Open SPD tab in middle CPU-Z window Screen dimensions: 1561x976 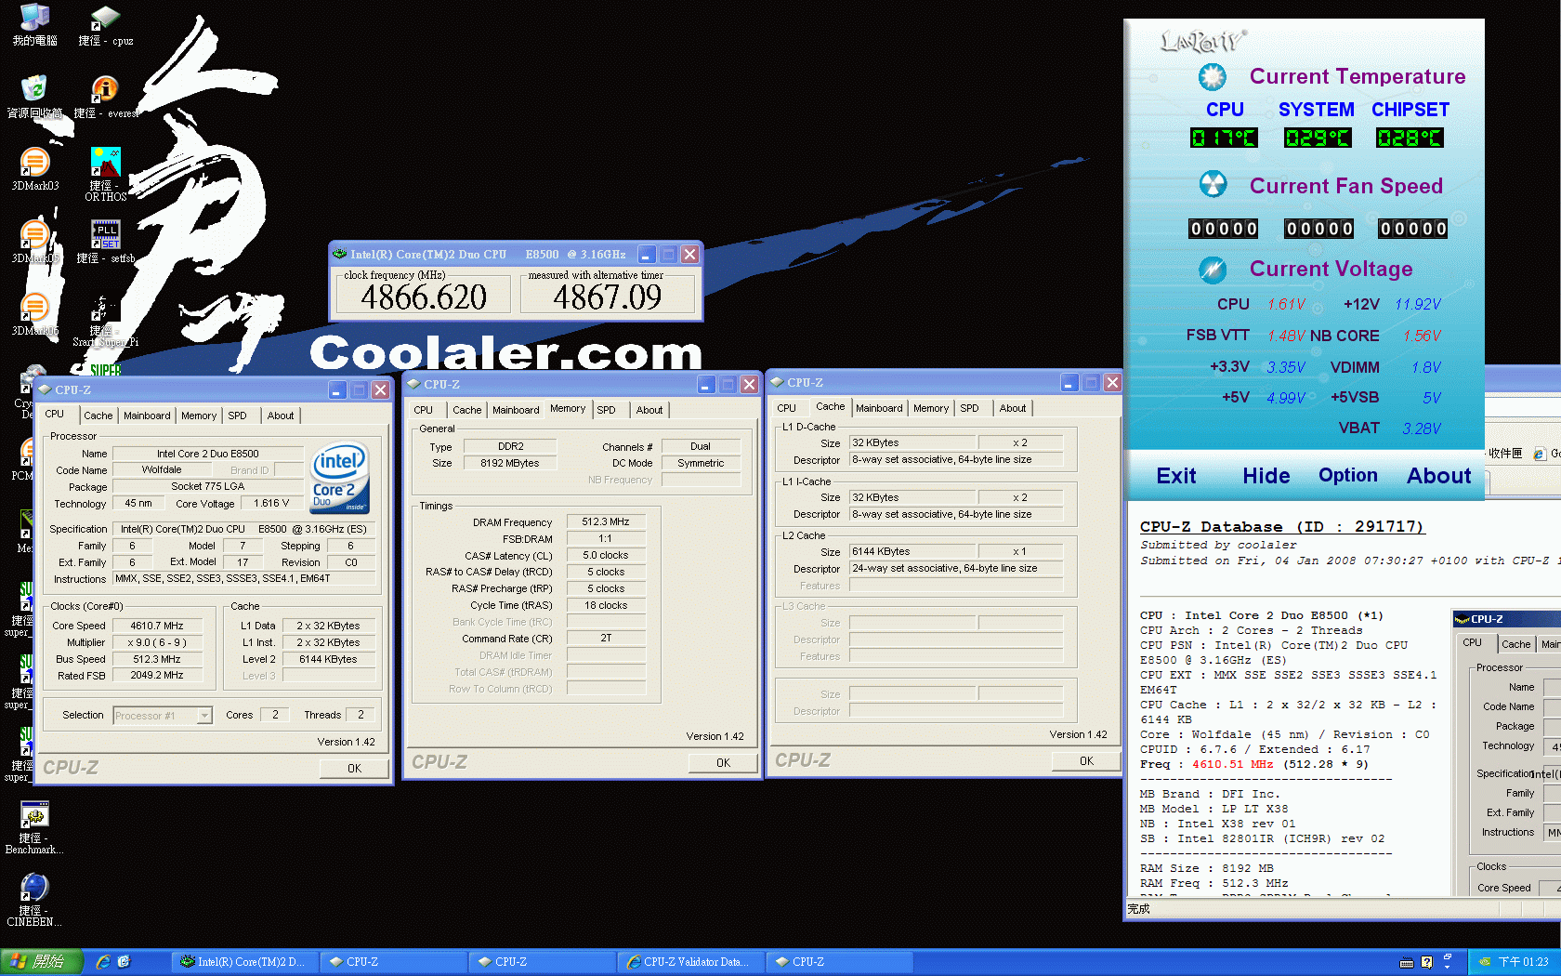(606, 410)
